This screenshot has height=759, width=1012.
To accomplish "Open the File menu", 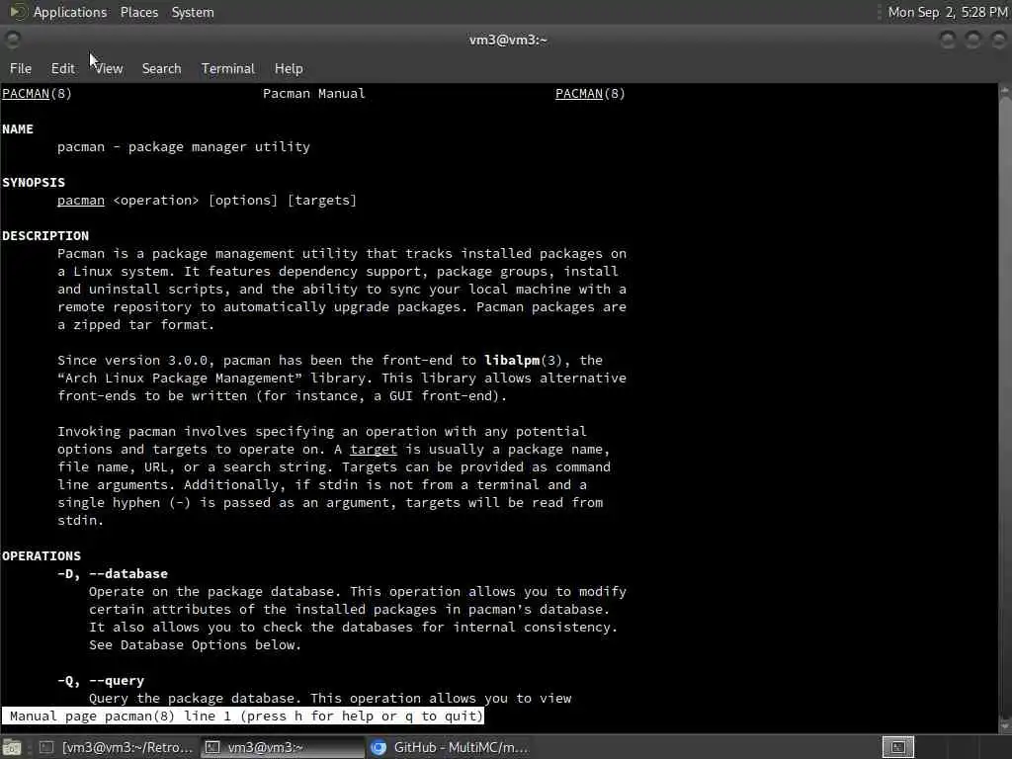I will pos(21,68).
